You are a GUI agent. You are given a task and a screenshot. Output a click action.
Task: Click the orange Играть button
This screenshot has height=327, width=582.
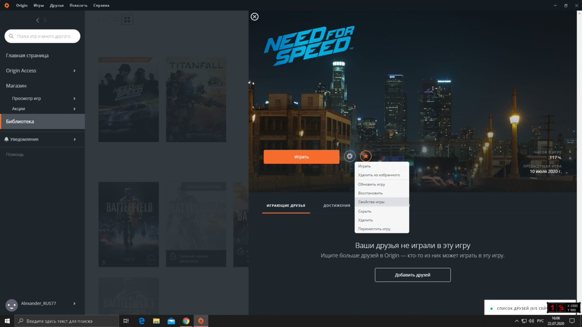[301, 157]
